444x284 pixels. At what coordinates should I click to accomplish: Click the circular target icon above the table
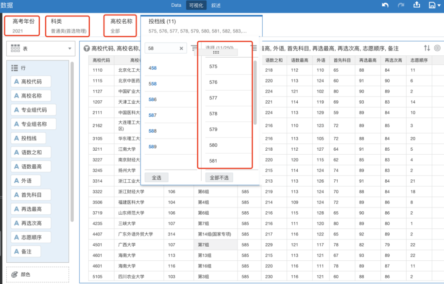(x=438, y=48)
